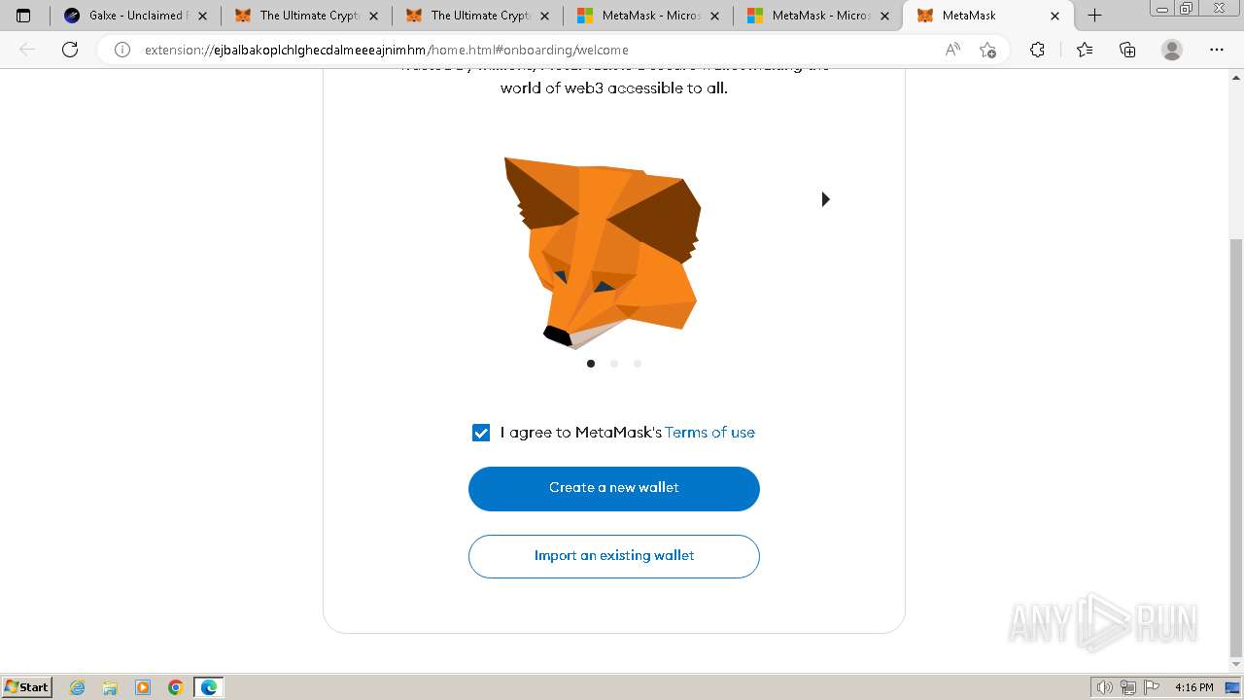Switch to first MetaMask - Microsoft tab
Screen dimensions: 1244x700
click(649, 16)
